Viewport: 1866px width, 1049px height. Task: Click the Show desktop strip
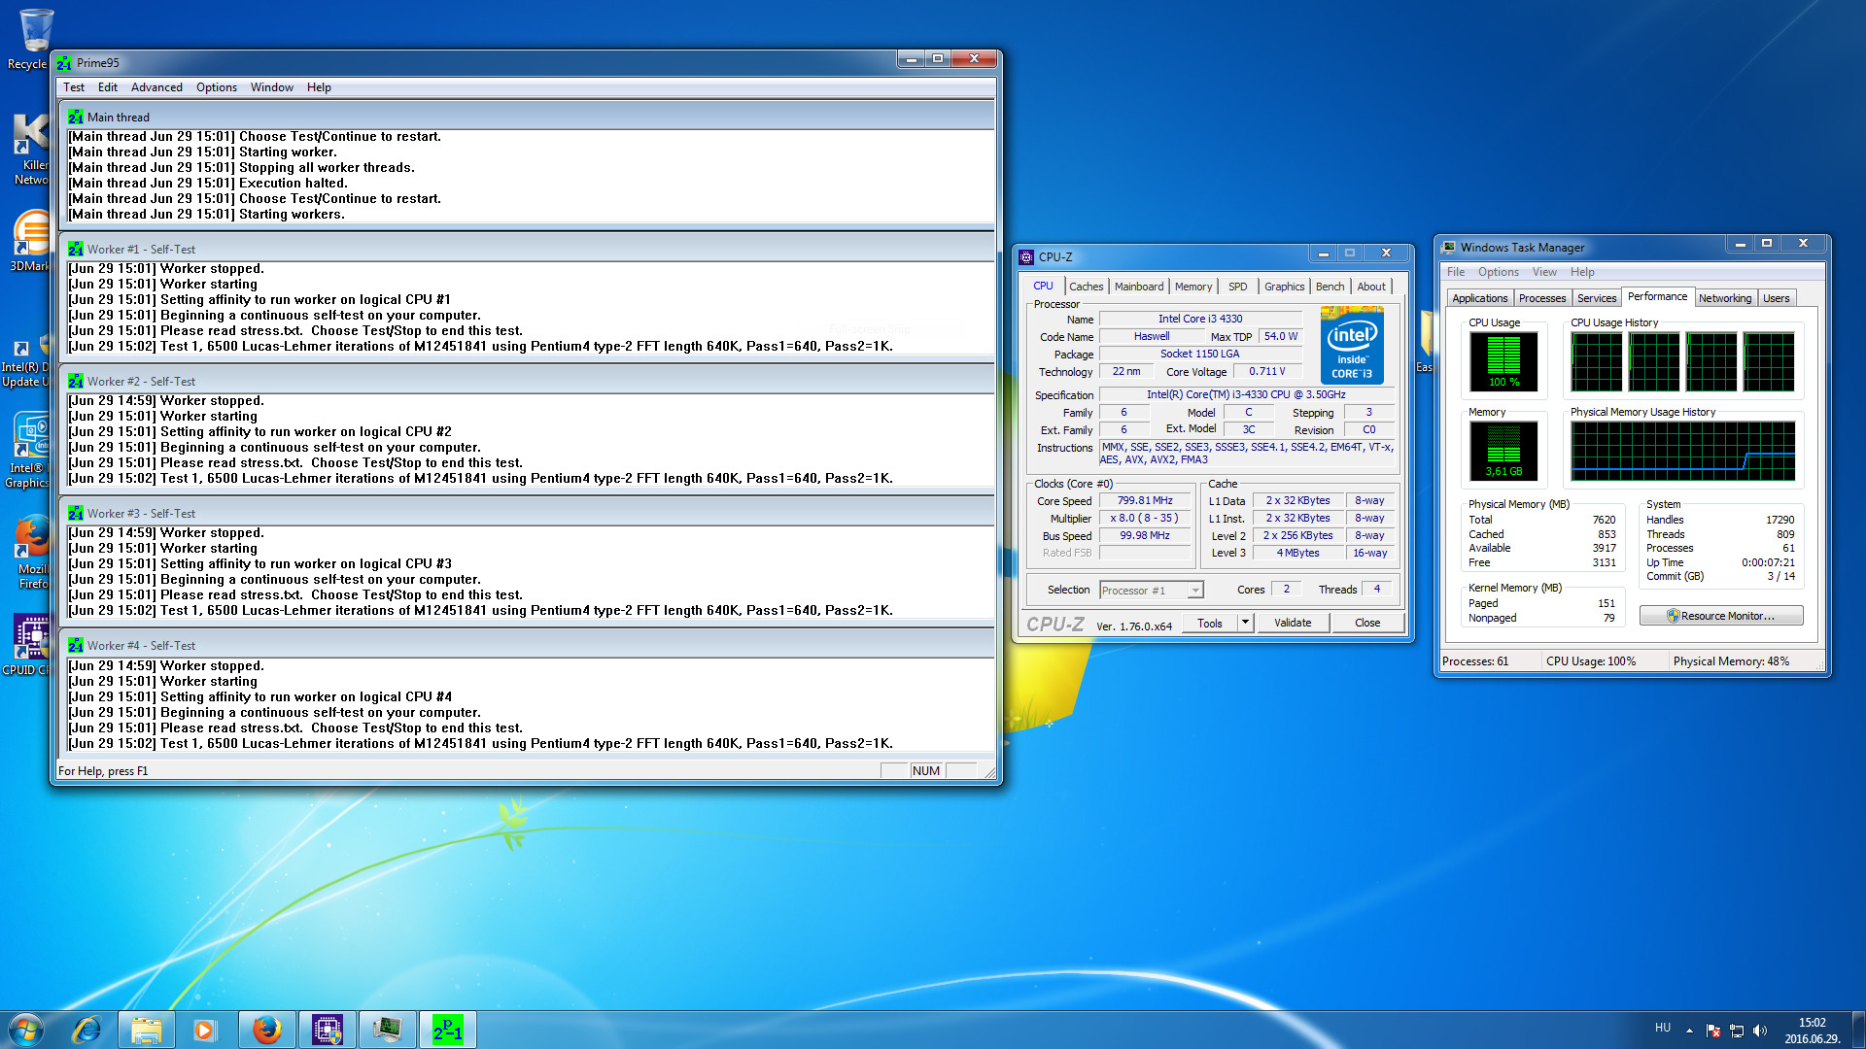1858,1030
